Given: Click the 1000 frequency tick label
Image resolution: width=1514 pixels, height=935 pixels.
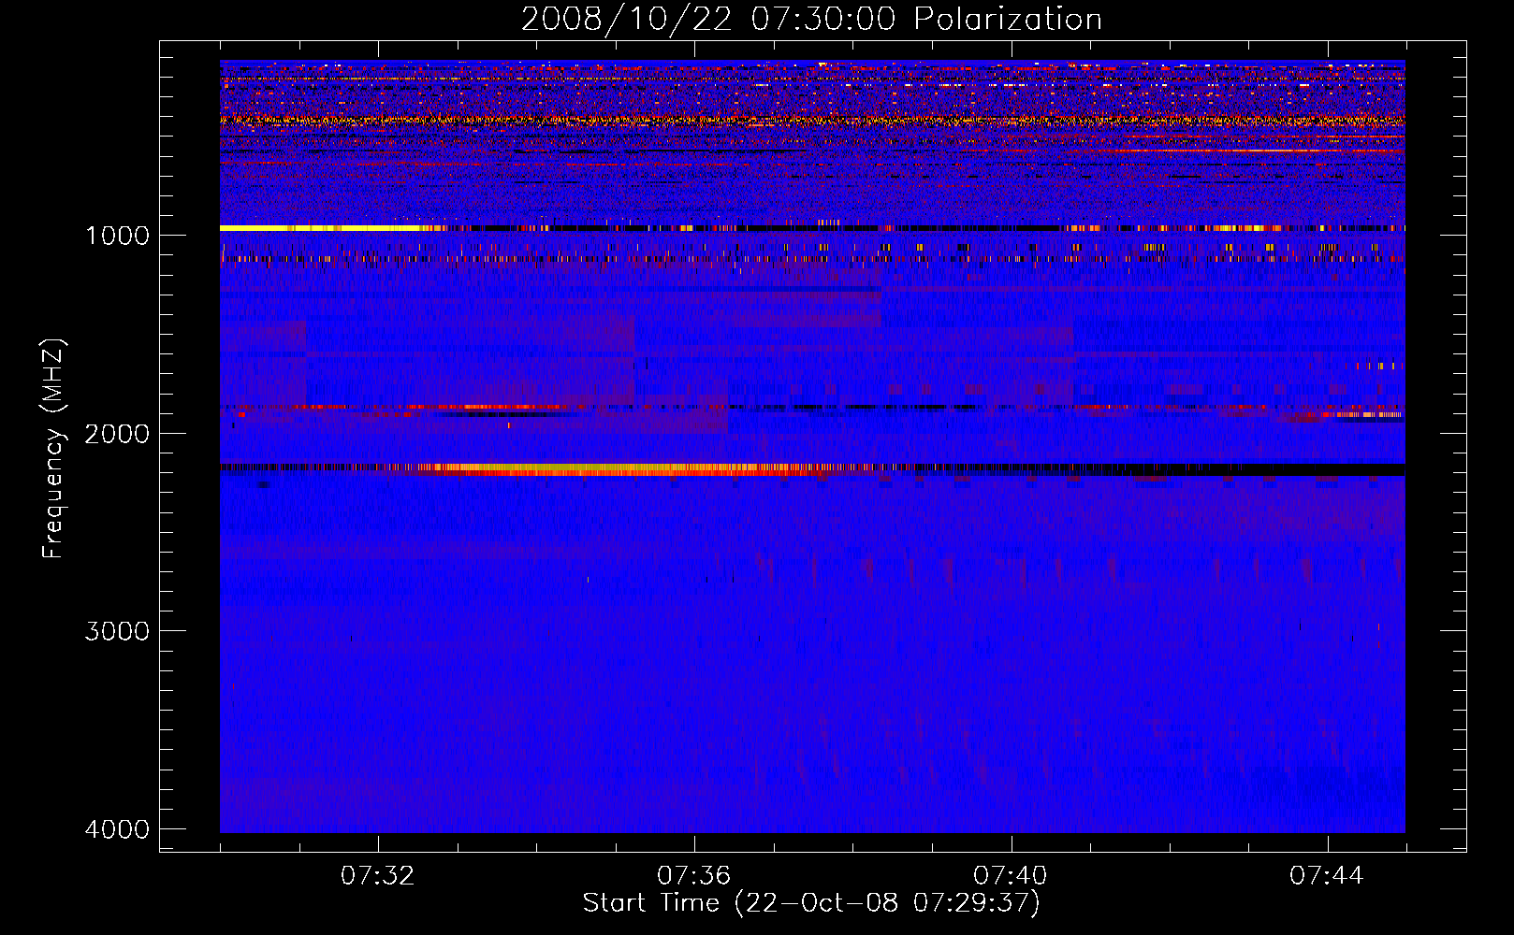Looking at the screenshot, I should [x=117, y=235].
